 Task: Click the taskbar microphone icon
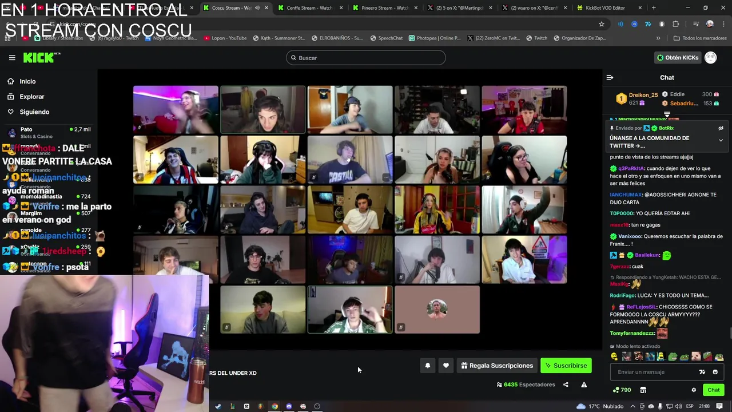[x=660, y=406]
